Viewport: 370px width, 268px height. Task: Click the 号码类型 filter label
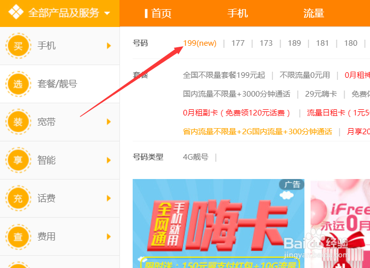pyautogui.click(x=148, y=157)
